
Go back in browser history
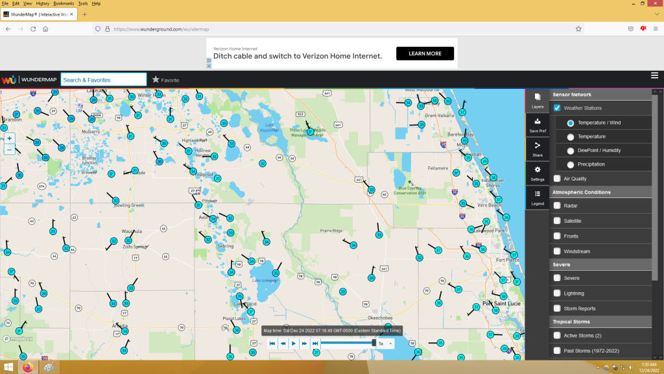point(8,29)
